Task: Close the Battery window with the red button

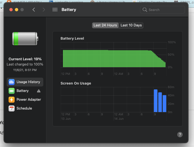Action: (11, 10)
